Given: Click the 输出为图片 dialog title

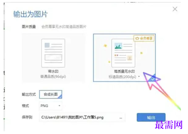Looking at the screenshot, I should coord(30,14).
